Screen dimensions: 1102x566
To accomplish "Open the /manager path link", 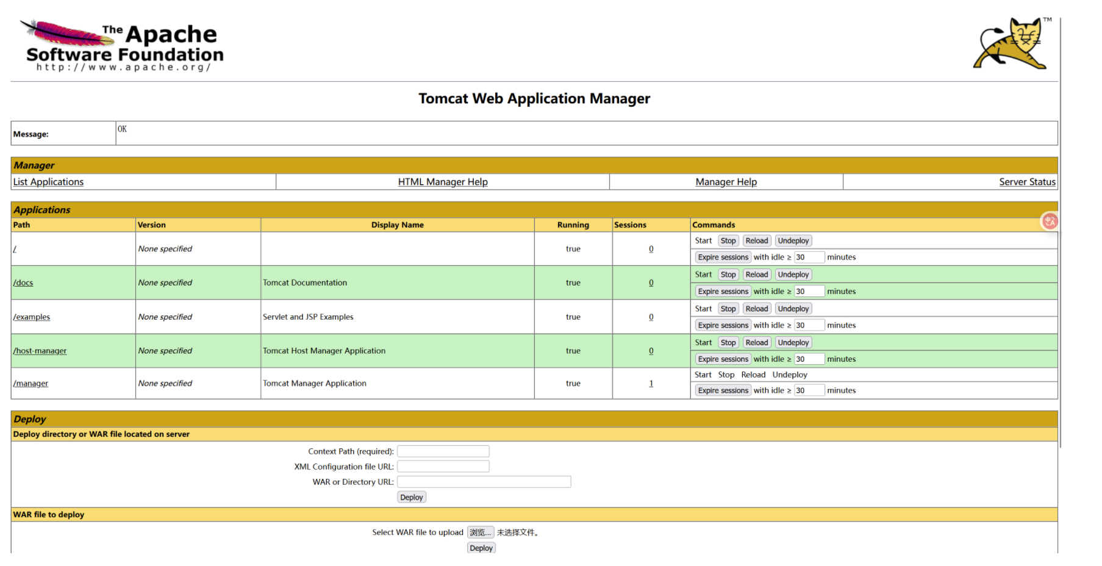I will click(30, 384).
